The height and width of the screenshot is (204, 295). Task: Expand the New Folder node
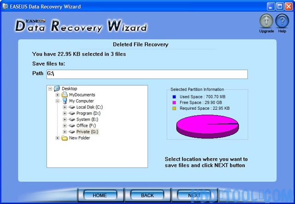(57, 138)
